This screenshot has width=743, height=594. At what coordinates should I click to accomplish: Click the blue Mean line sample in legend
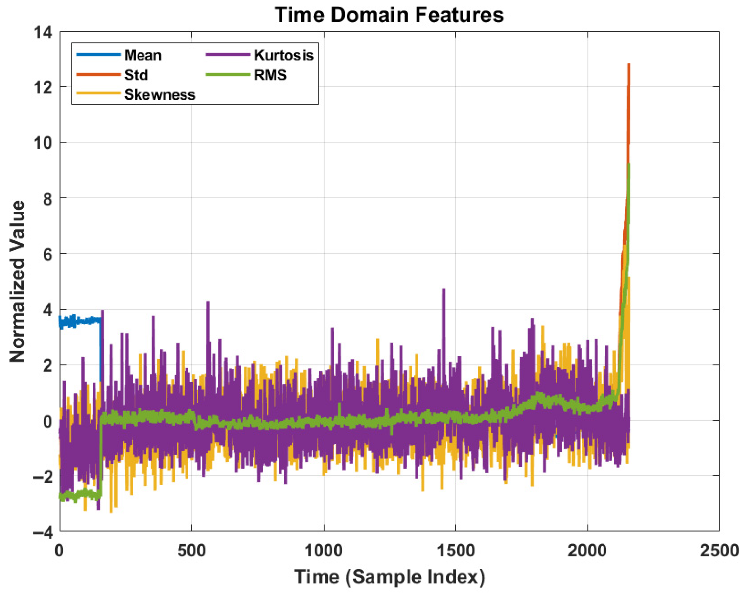point(98,55)
